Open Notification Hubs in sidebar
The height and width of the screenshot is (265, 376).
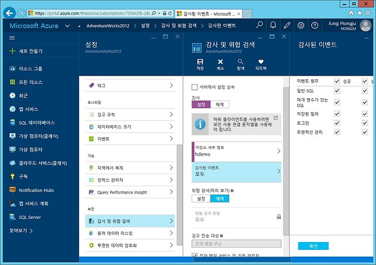[x=36, y=190]
